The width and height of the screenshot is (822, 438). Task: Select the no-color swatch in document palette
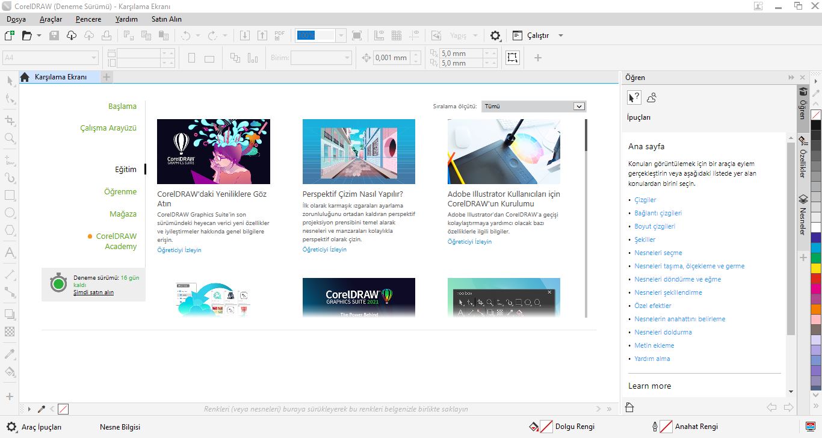(x=63, y=409)
